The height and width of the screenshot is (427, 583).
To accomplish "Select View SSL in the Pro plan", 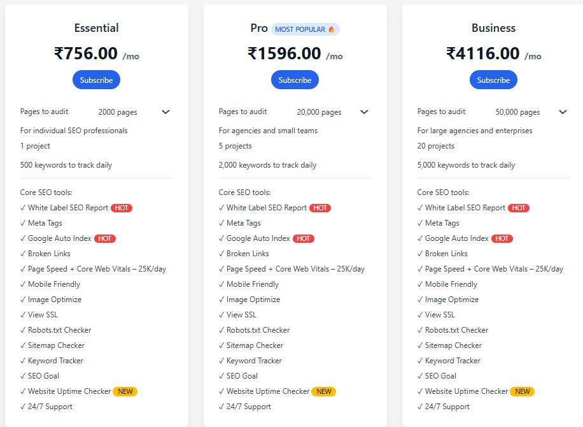I will 240,315.
